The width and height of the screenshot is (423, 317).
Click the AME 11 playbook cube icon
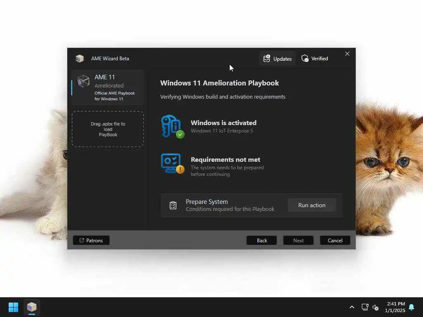[x=83, y=81]
